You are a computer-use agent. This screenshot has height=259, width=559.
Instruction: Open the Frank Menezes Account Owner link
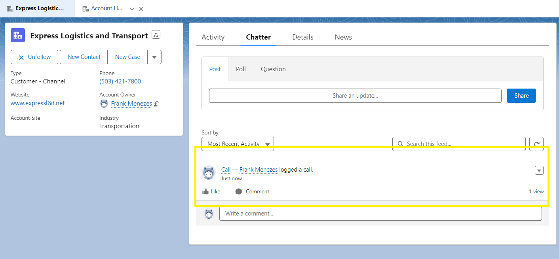pos(131,104)
